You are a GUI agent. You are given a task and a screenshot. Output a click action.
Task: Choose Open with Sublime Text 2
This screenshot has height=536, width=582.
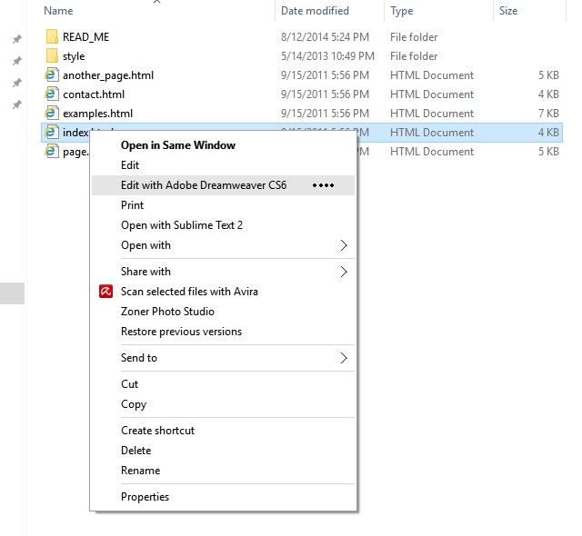point(182,225)
